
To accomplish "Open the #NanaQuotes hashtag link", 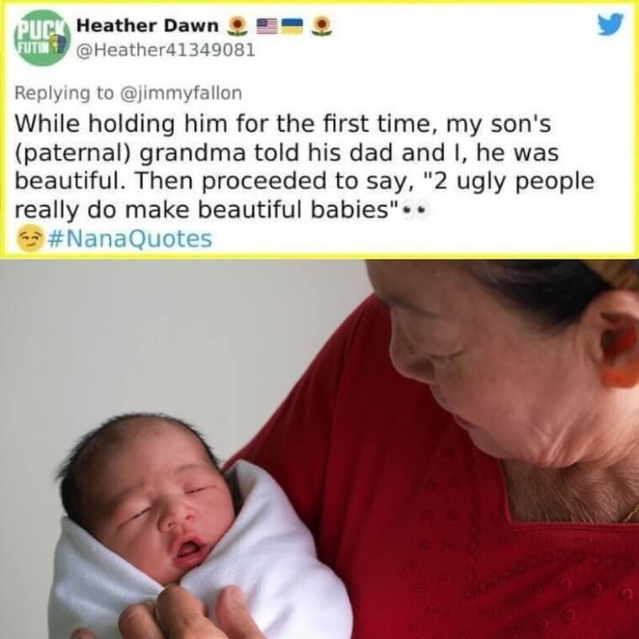I will click(130, 239).
